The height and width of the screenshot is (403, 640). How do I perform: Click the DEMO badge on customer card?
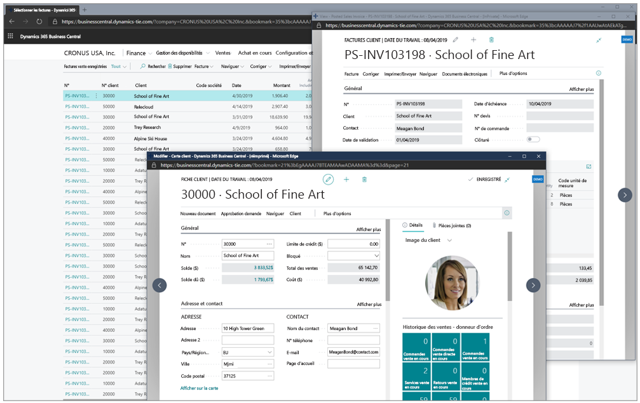[x=538, y=180]
